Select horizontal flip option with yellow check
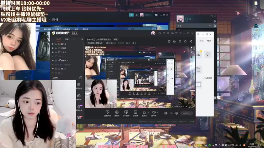This screenshot has height=148, width=264. [199, 54]
